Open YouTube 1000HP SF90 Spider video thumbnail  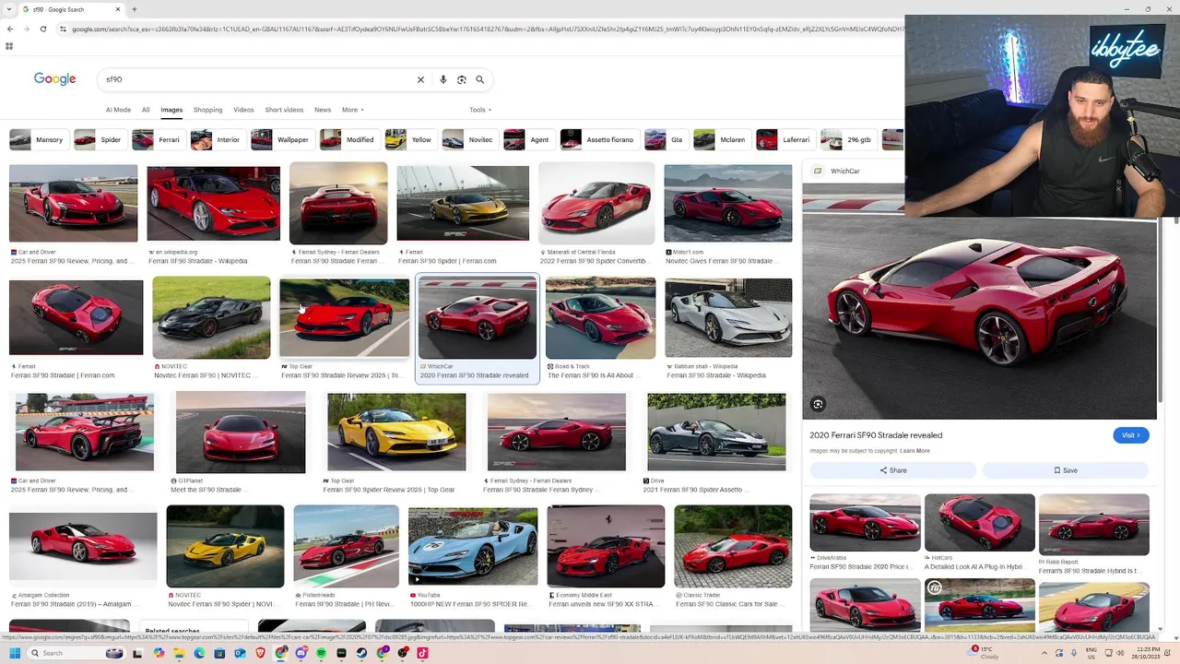[473, 547]
